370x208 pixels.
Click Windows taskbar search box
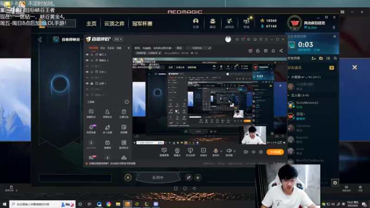43,204
